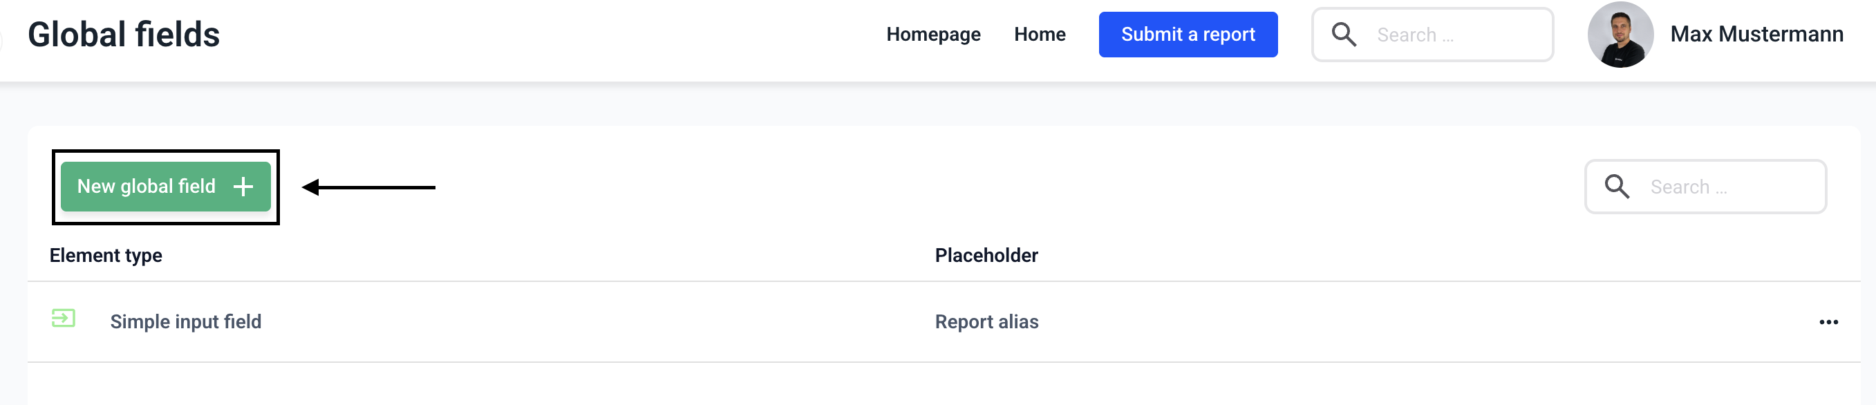The height and width of the screenshot is (405, 1876).
Task: Go to the Home menu item
Action: [1039, 35]
